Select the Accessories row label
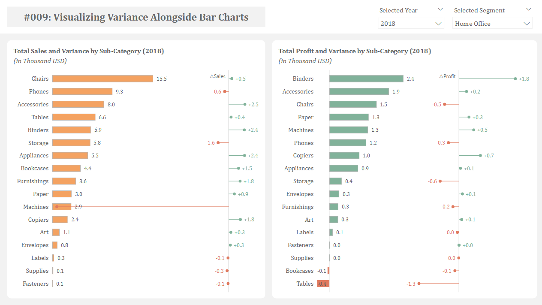 [x=33, y=104]
